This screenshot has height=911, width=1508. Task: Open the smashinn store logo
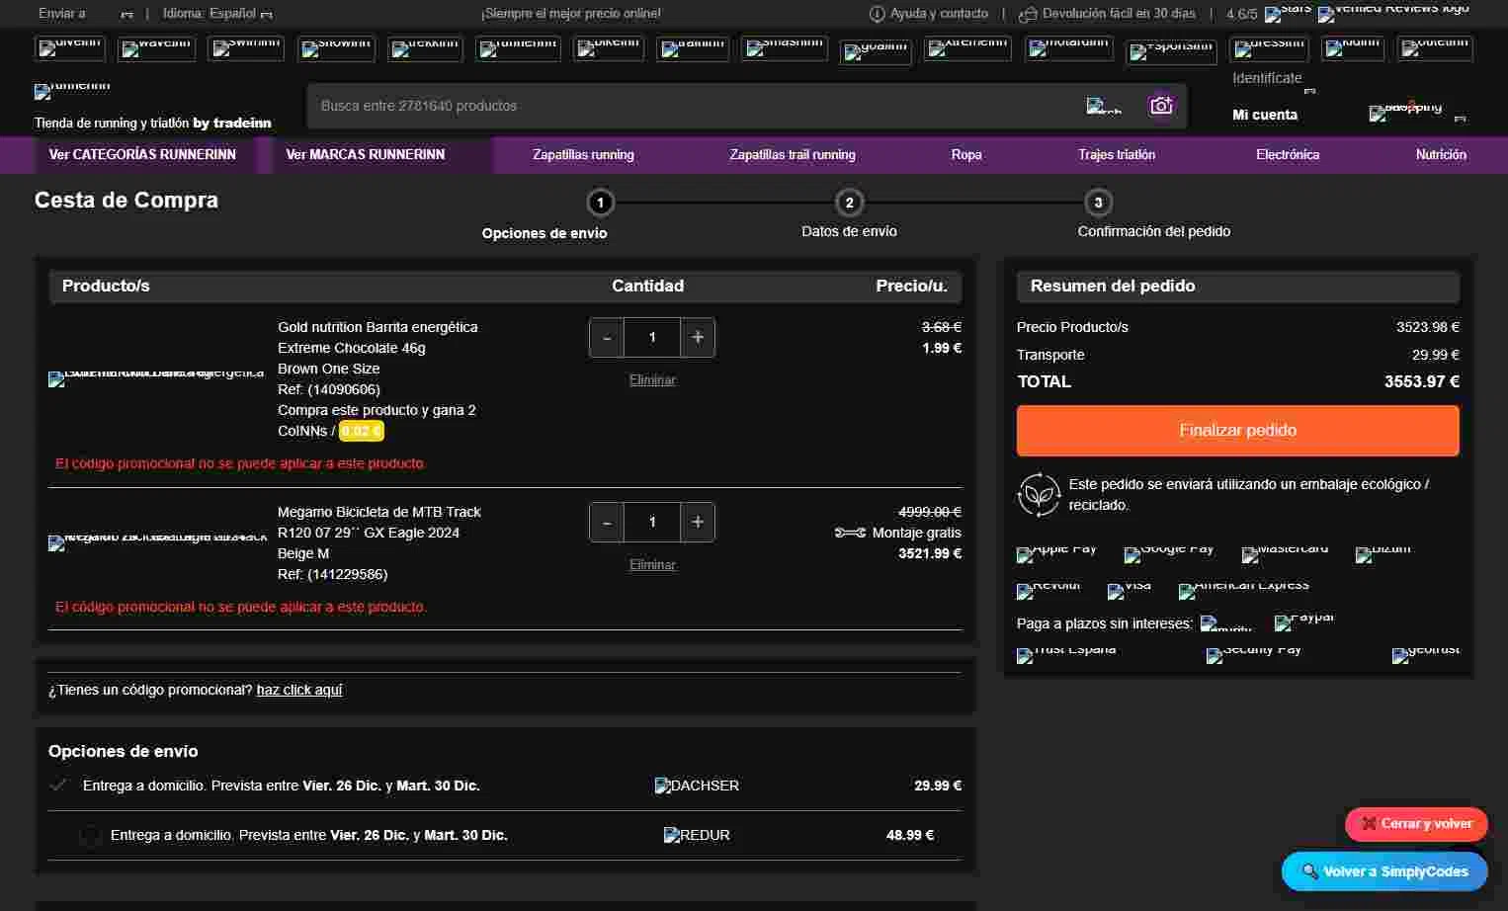[x=785, y=48]
